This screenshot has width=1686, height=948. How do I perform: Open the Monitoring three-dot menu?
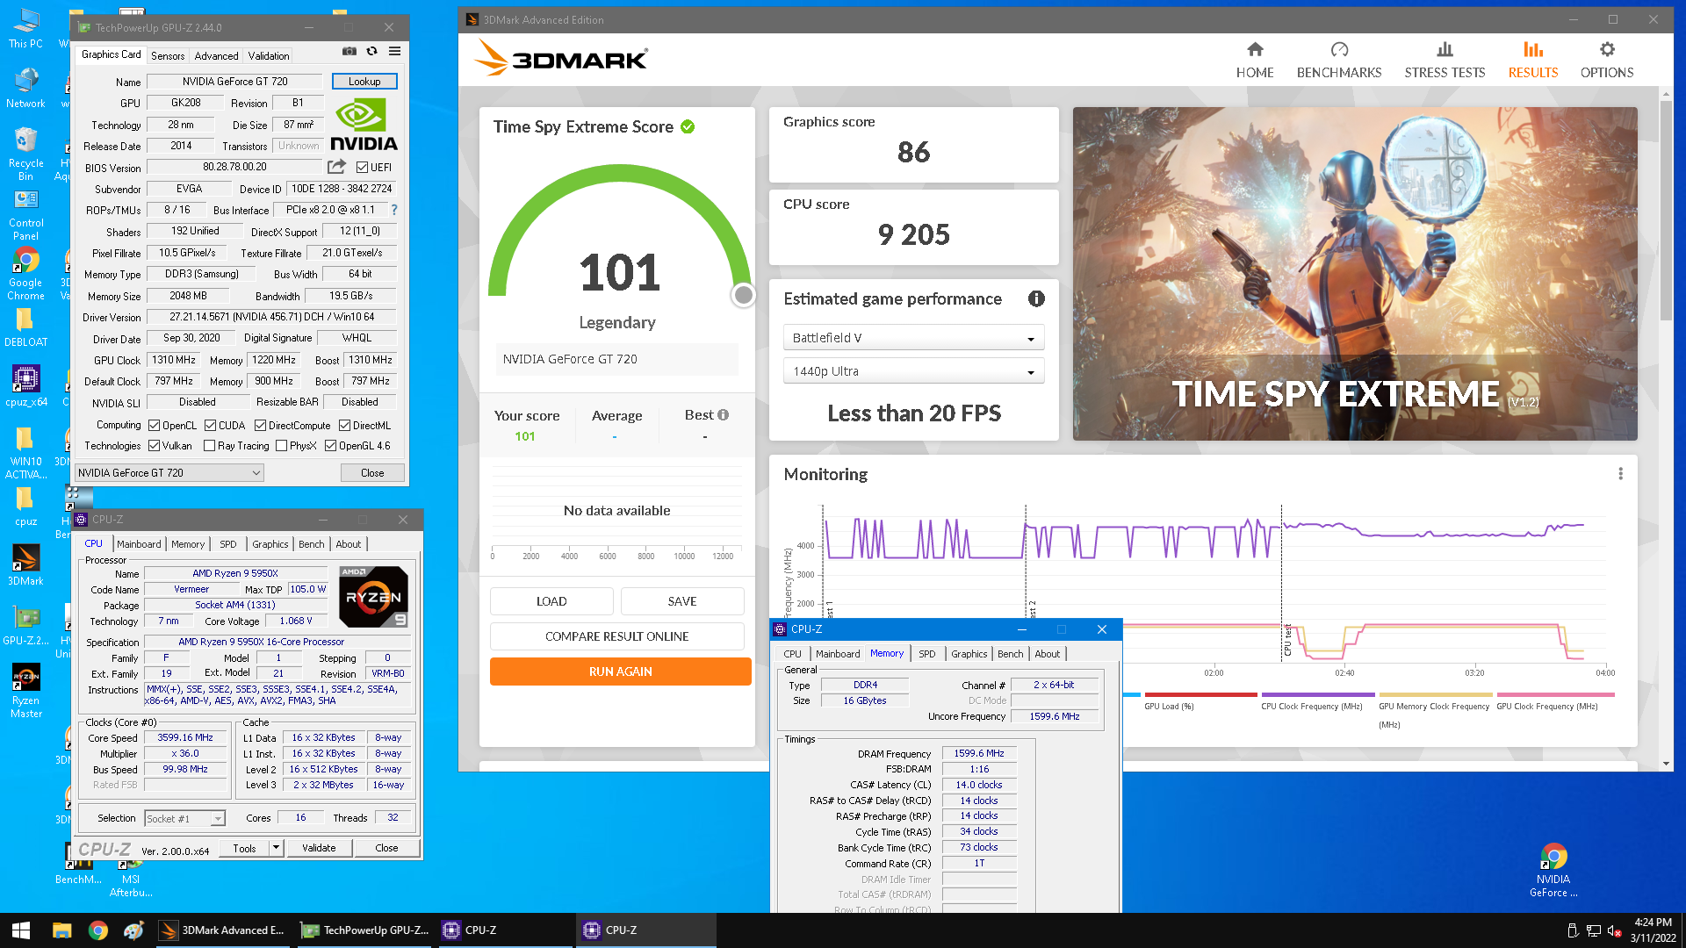(1620, 474)
